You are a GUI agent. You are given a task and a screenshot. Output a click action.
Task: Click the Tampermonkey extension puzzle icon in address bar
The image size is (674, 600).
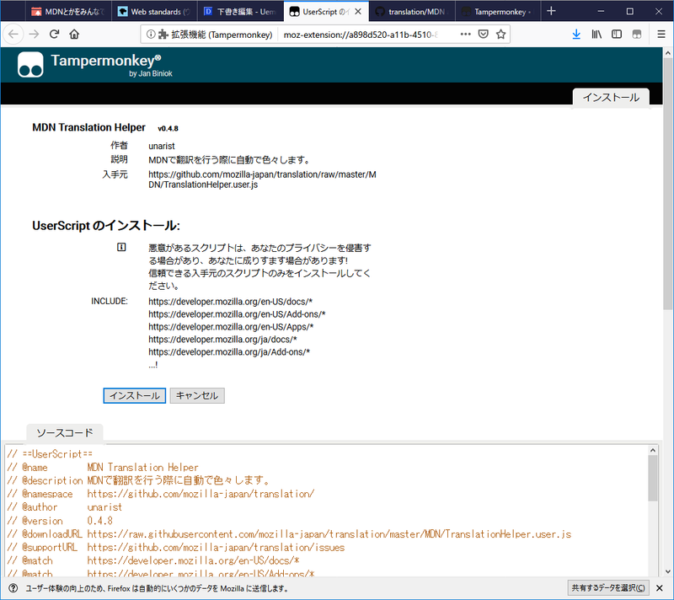163,35
